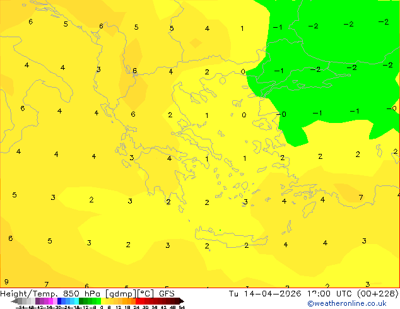Click the magenta legend segment near -36
The image size is (400, 309).
click(50, 301)
